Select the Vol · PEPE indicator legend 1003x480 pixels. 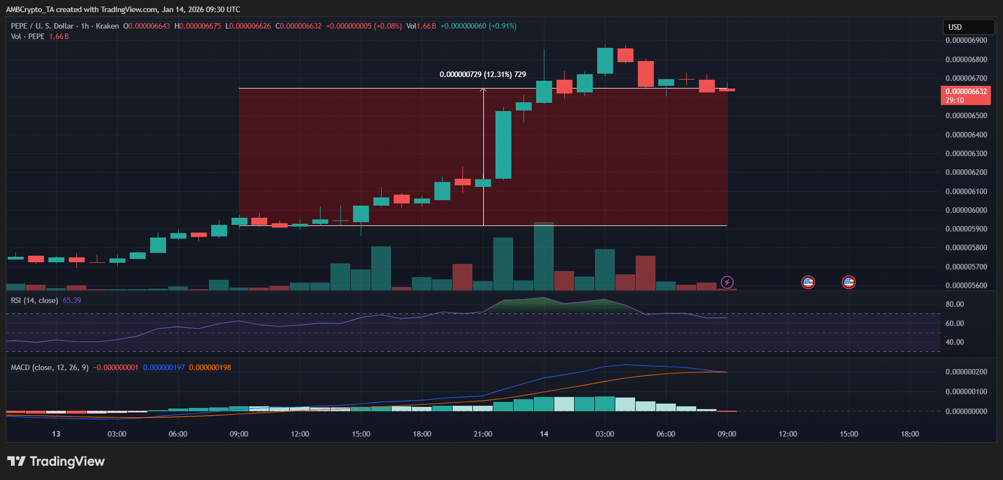coord(28,36)
